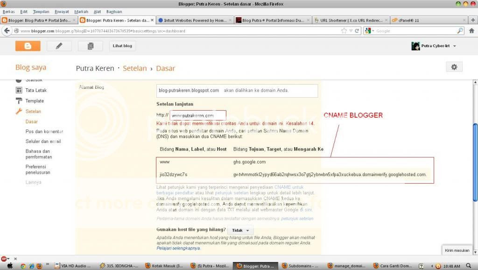Open the Berkas menu
The width and height of the screenshot is (478, 270).
point(8,12)
